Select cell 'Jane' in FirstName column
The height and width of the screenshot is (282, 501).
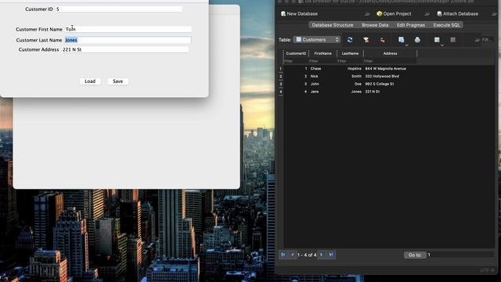click(323, 92)
